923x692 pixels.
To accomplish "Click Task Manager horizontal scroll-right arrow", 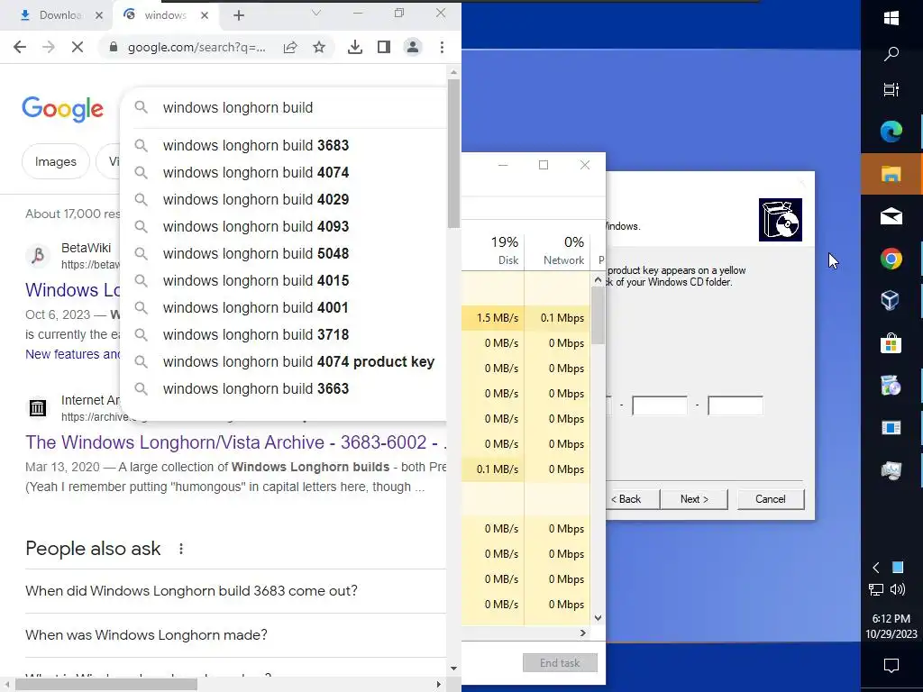I will (x=583, y=633).
